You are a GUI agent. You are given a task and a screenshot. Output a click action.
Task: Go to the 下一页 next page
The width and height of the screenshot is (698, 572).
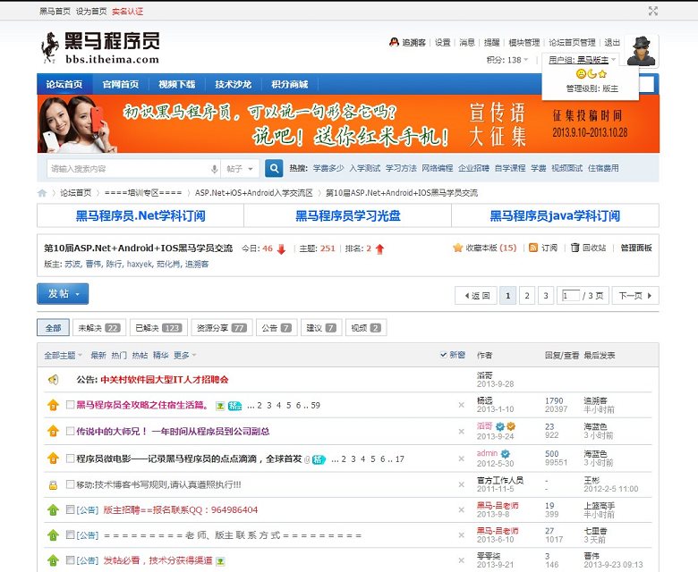tap(634, 295)
